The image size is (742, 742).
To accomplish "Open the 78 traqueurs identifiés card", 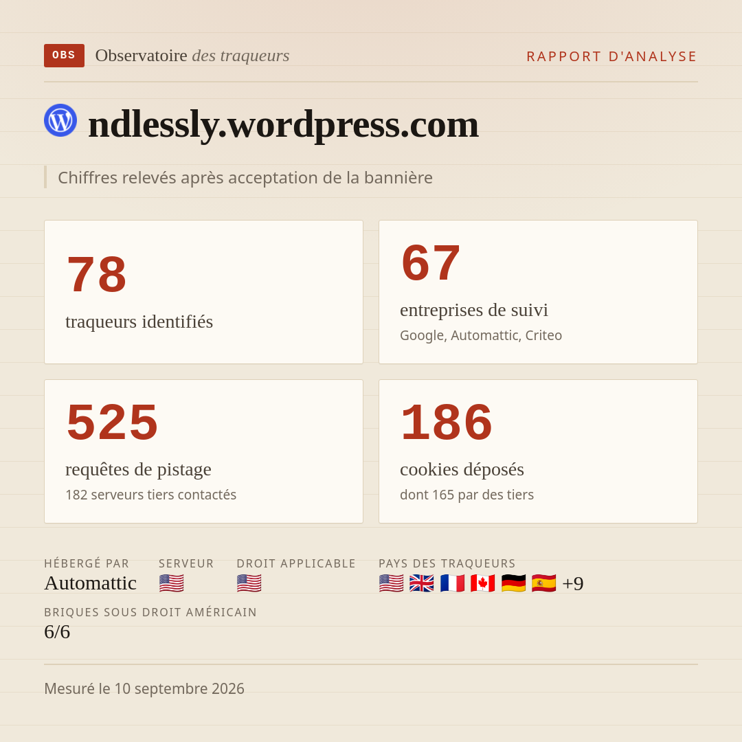I will 203,292.
